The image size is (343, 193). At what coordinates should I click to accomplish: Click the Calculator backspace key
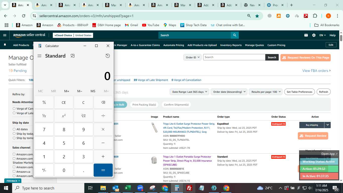[x=103, y=102]
